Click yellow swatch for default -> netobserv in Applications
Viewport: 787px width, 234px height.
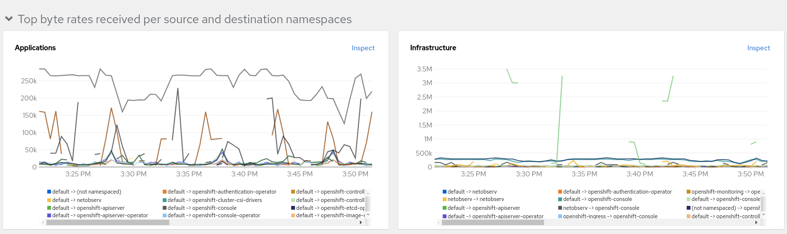[49, 200]
